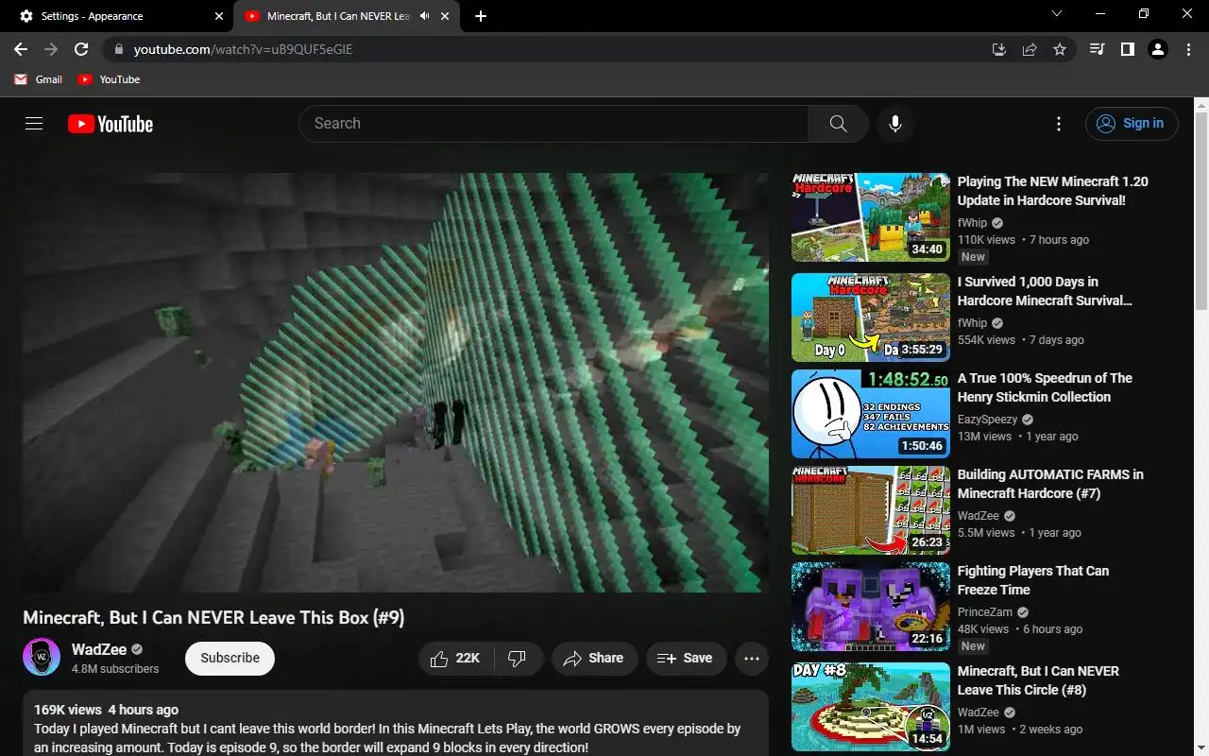Bookmark this tab with star
The image size is (1209, 756).
[1060, 49]
